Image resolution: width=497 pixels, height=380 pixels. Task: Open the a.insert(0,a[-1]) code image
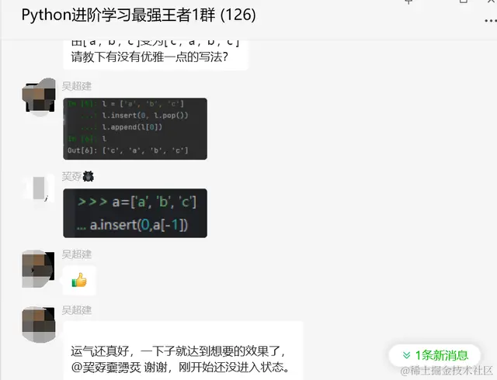pos(135,213)
